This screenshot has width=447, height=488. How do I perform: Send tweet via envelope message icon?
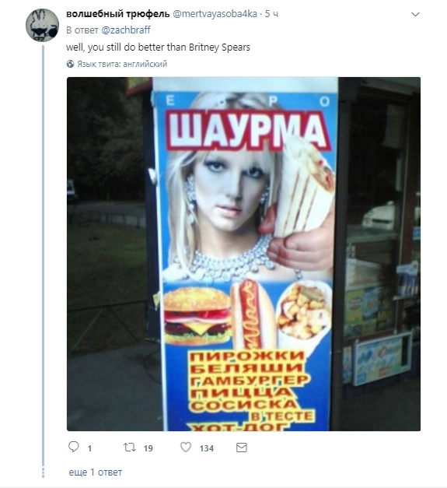tap(242, 448)
